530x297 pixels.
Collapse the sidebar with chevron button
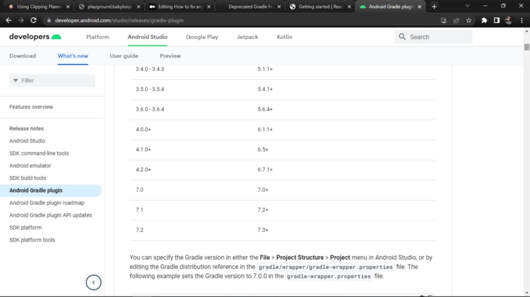coord(93,282)
